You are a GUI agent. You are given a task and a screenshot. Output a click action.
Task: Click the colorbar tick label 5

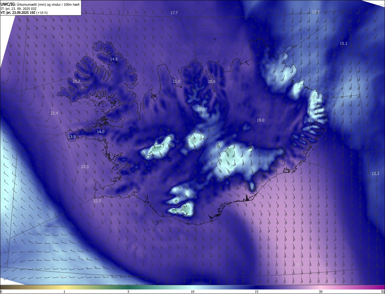(128, 292)
